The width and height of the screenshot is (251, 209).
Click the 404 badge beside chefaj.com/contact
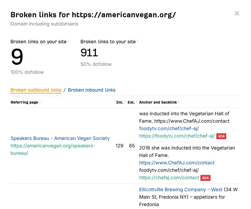pyautogui.click(x=205, y=178)
